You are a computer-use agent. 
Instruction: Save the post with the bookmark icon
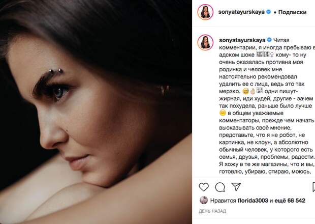click(x=314, y=187)
